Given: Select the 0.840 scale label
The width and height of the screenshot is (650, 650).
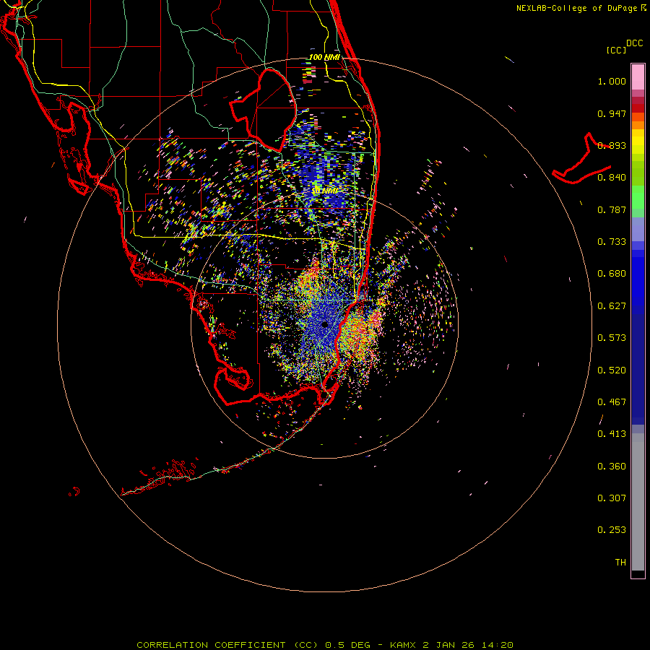Looking at the screenshot, I should coord(612,178).
